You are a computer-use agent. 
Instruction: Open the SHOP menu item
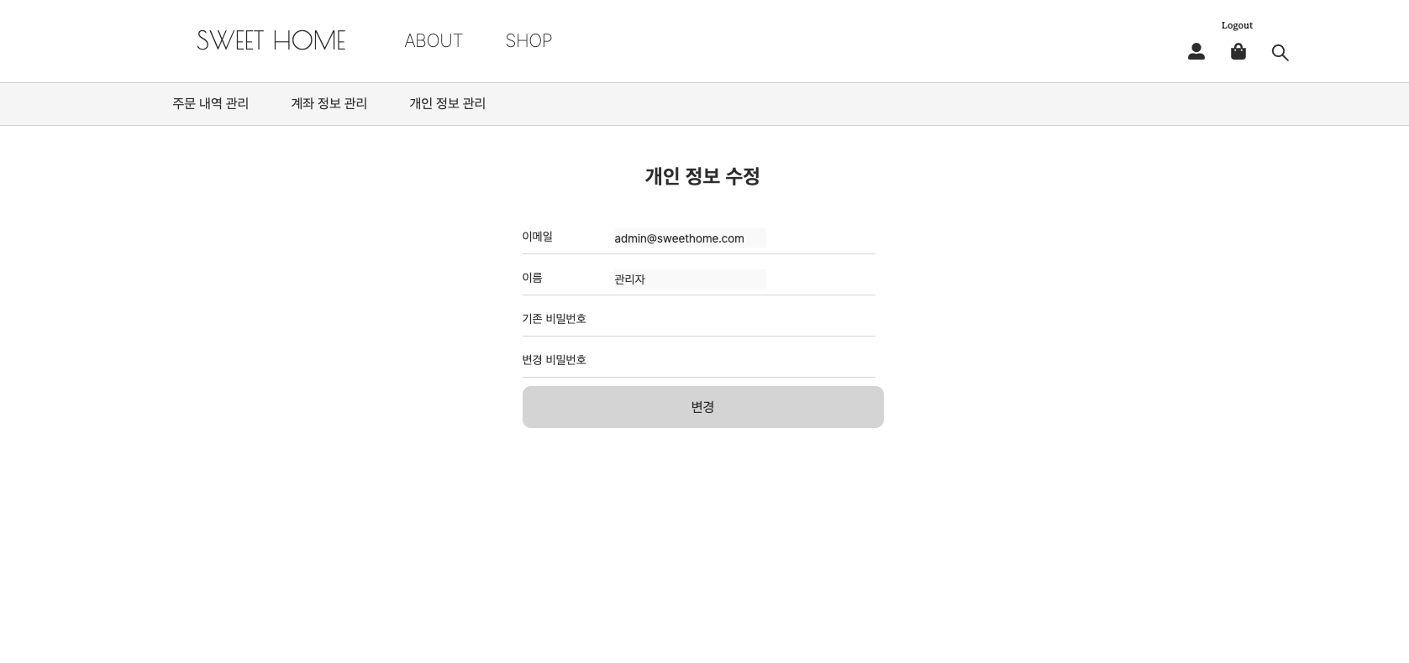pos(528,40)
